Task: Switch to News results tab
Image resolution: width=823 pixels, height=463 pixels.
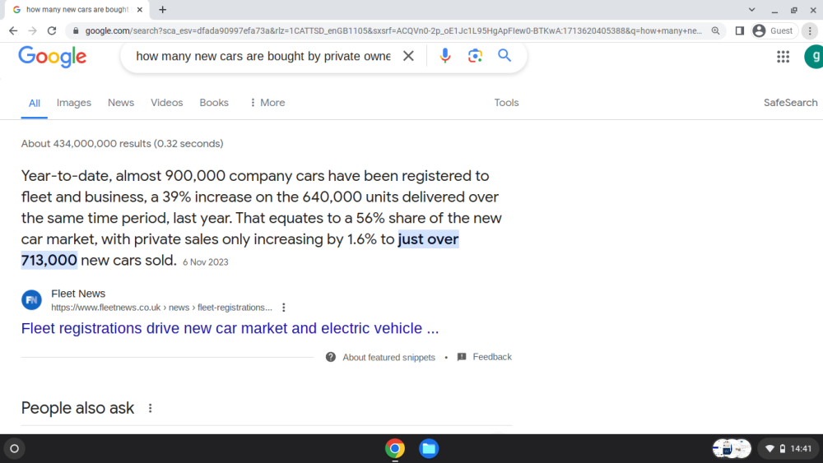Action: tap(121, 103)
